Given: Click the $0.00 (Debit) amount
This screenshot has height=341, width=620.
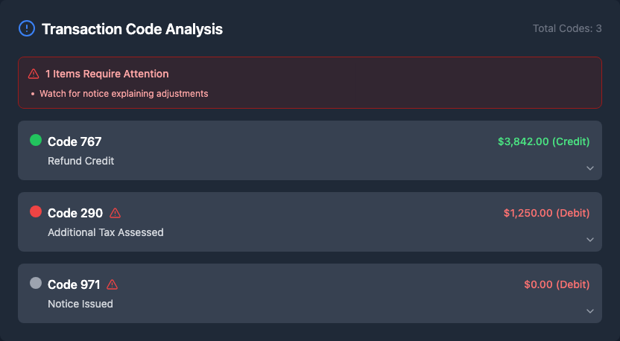Looking at the screenshot, I should click(x=557, y=284).
